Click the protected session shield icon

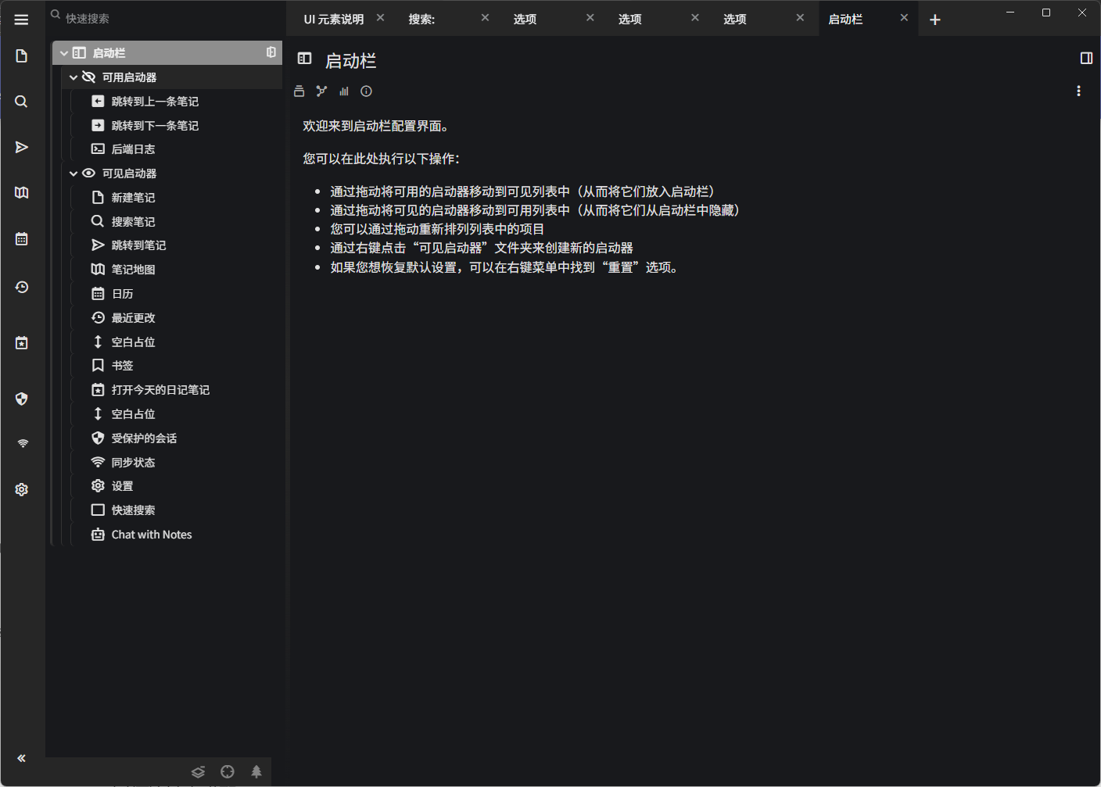click(x=22, y=399)
